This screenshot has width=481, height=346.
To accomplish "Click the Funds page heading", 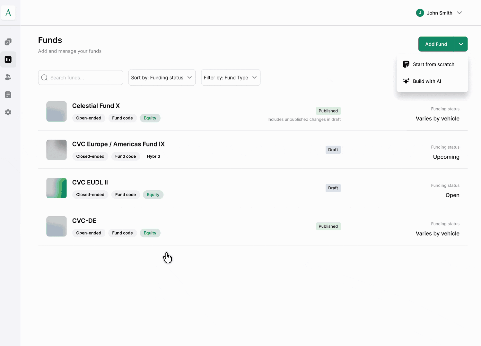I will 50,40.
